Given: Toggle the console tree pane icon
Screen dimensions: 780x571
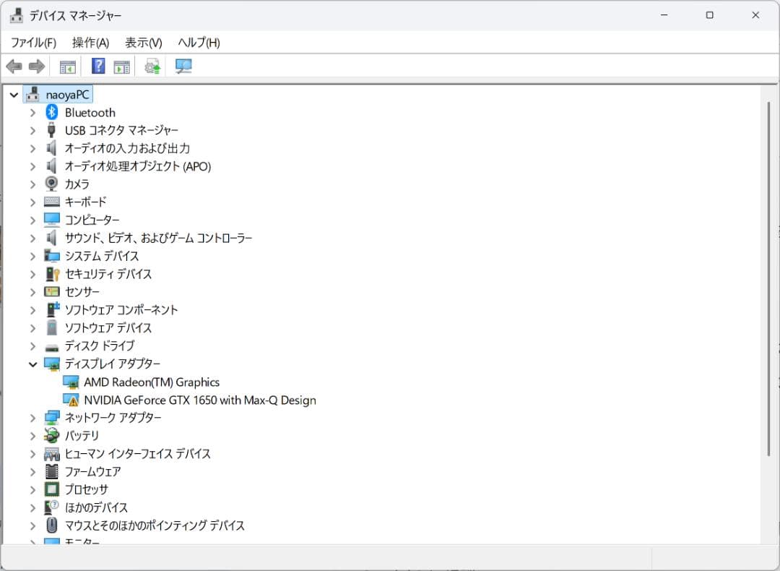Looking at the screenshot, I should coord(67,66).
